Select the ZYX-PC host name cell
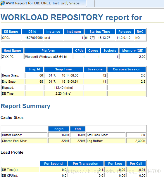The height and width of the screenshot is (177, 164). 12,57
